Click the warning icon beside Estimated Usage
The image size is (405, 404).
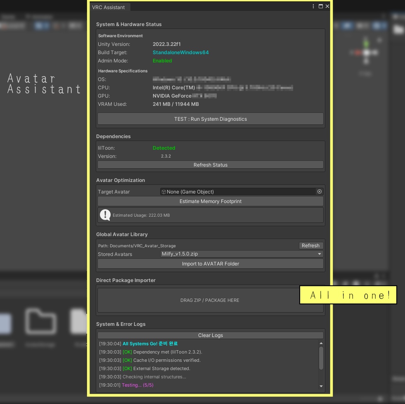click(105, 215)
